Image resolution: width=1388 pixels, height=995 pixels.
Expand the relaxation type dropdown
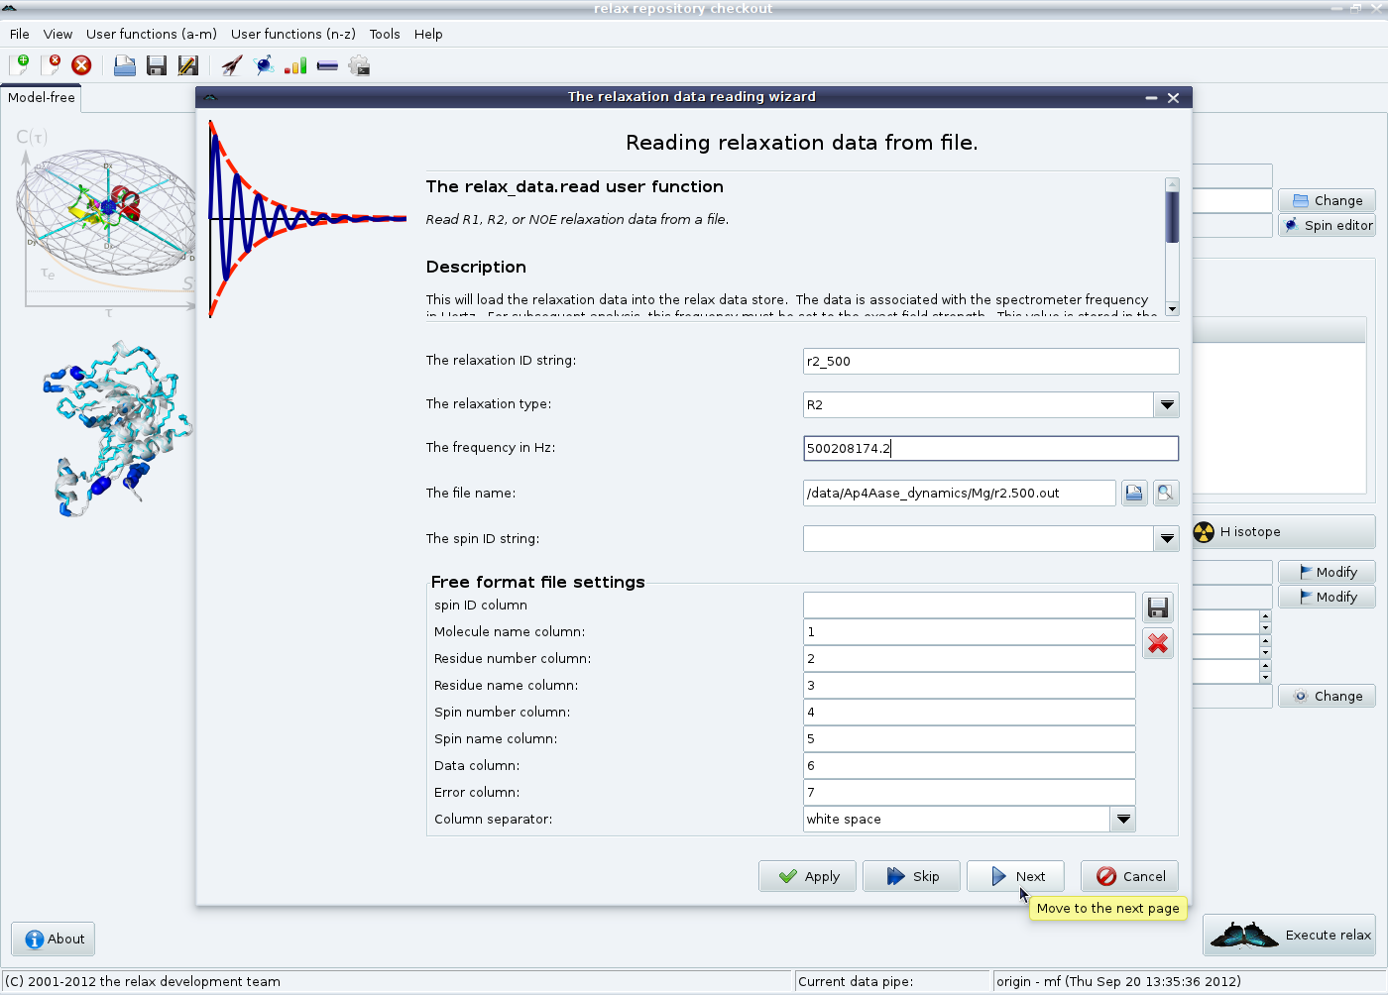coord(1167,404)
